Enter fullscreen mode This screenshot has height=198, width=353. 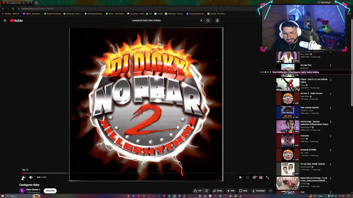[268, 177]
